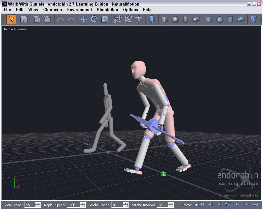263x210 pixels.
Task: Select the Scale tool
Action: 105,19
